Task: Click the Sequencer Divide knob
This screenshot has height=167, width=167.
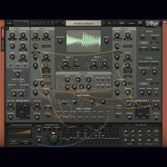Action: [39, 130]
